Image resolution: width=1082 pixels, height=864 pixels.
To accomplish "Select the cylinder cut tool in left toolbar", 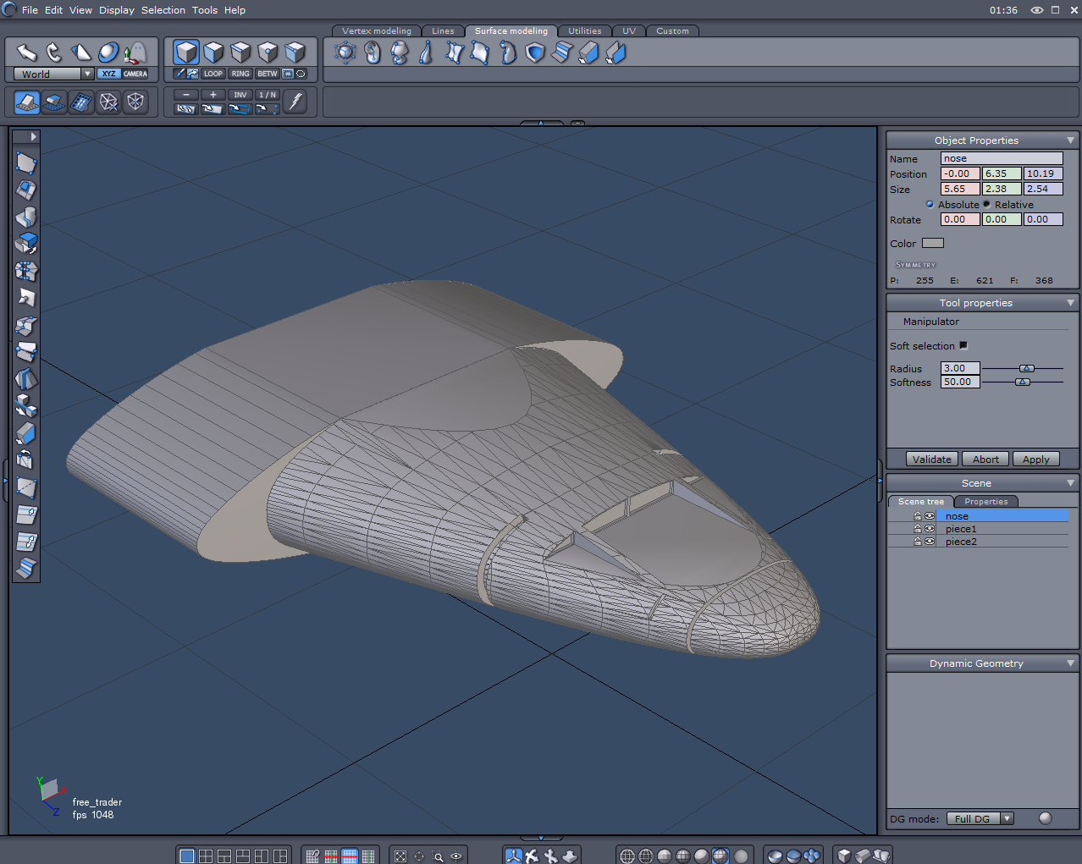I will (x=26, y=217).
